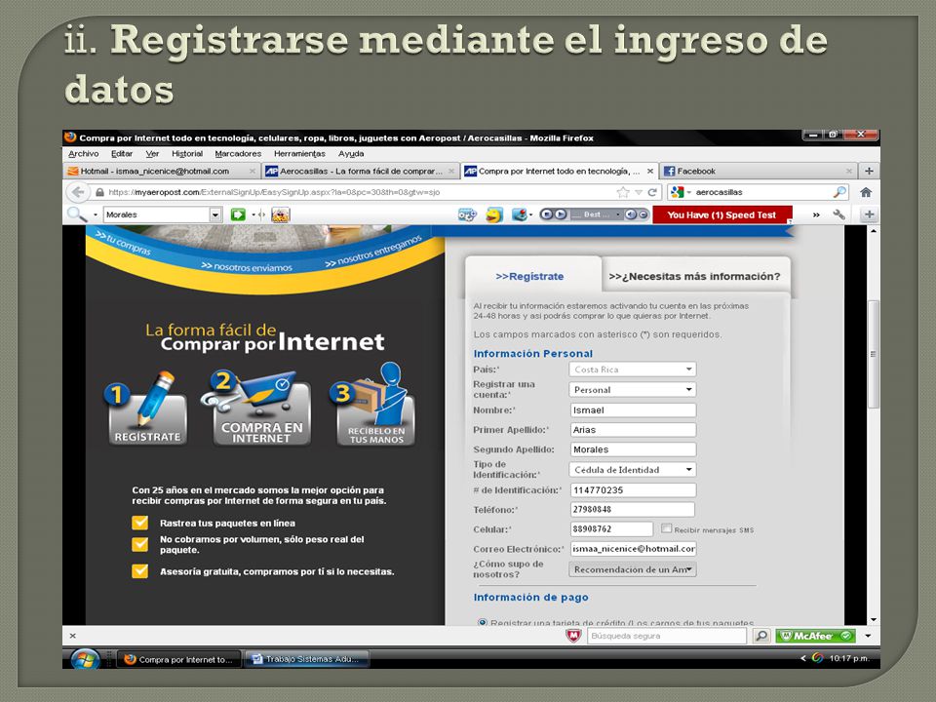Click the Compra en Internet cart icon
Screen dimensions: 936x702
pos(258,408)
